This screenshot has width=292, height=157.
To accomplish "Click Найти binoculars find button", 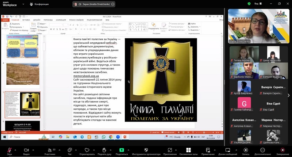I will pyautogui.click(x=192, y=24).
